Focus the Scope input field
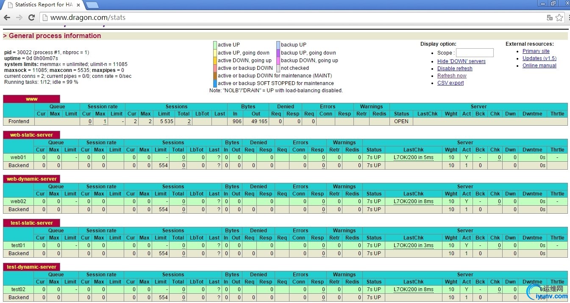 [x=475, y=52]
